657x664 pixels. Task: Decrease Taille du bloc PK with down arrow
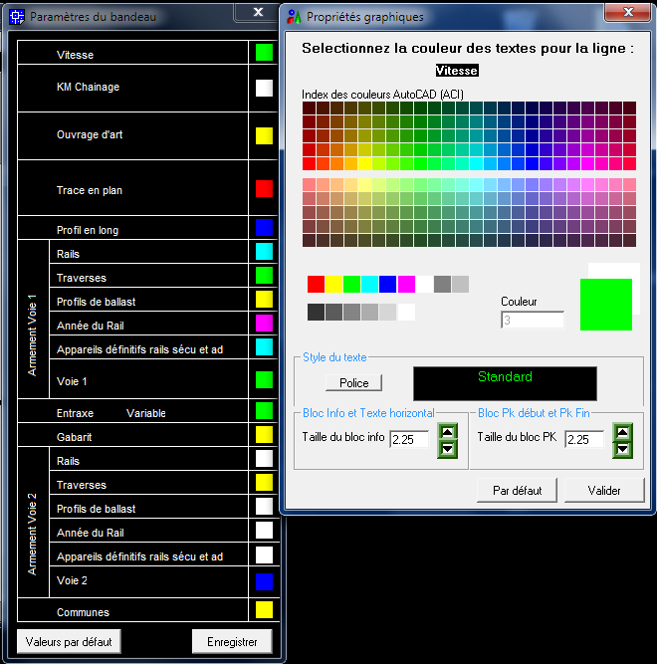click(623, 449)
